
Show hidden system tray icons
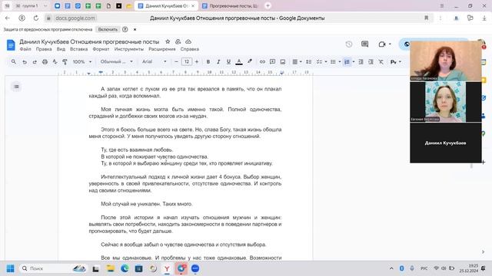click(x=391, y=268)
